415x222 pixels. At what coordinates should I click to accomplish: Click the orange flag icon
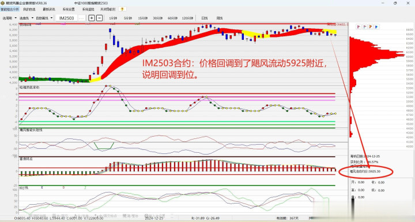click(x=371, y=27)
